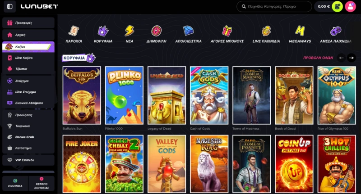Screen dimensions: 361x194
Task: Select the ΚΟΡΥΦΑΙΑ crown category icon
Action: (x=103, y=34)
